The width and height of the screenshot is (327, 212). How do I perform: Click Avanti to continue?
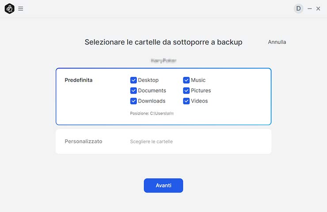pos(163,186)
